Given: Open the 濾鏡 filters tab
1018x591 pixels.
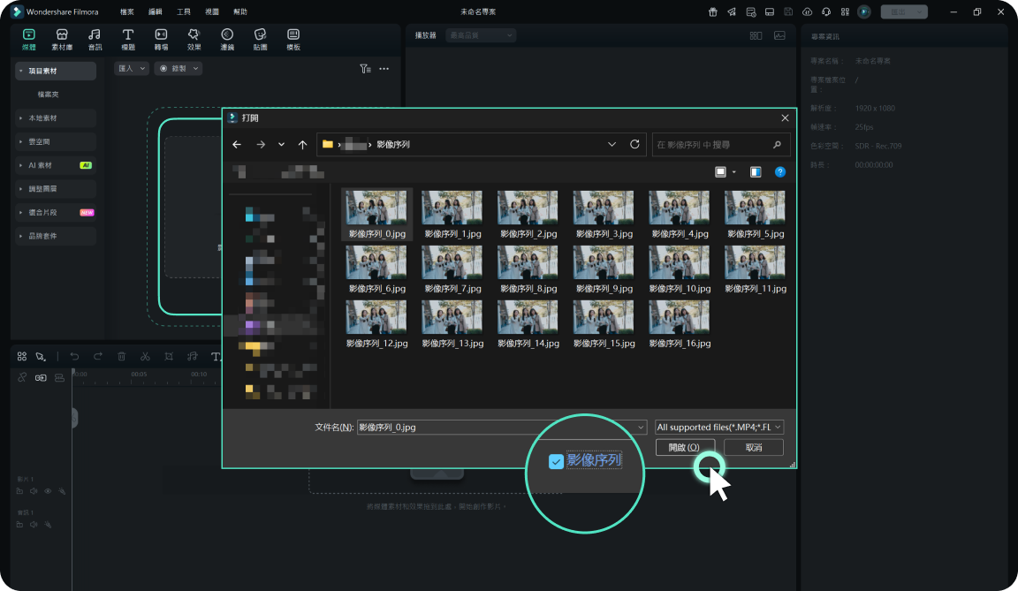Looking at the screenshot, I should (227, 39).
